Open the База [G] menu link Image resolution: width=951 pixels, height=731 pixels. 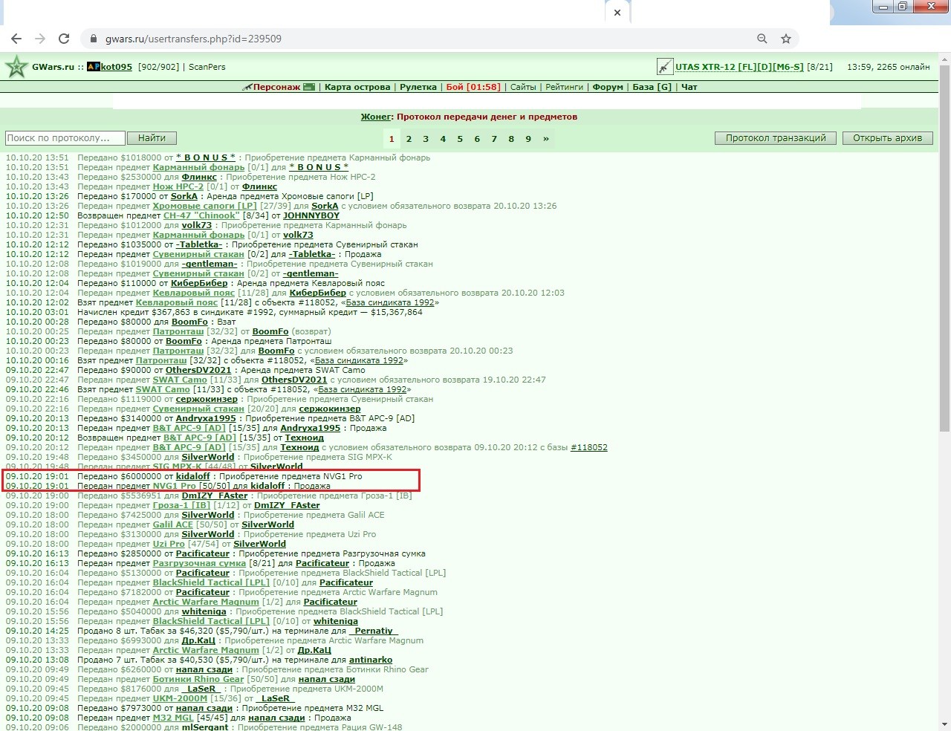652,87
